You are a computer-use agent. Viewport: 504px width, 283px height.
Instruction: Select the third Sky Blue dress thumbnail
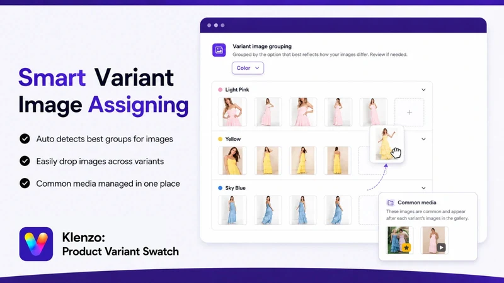click(303, 210)
